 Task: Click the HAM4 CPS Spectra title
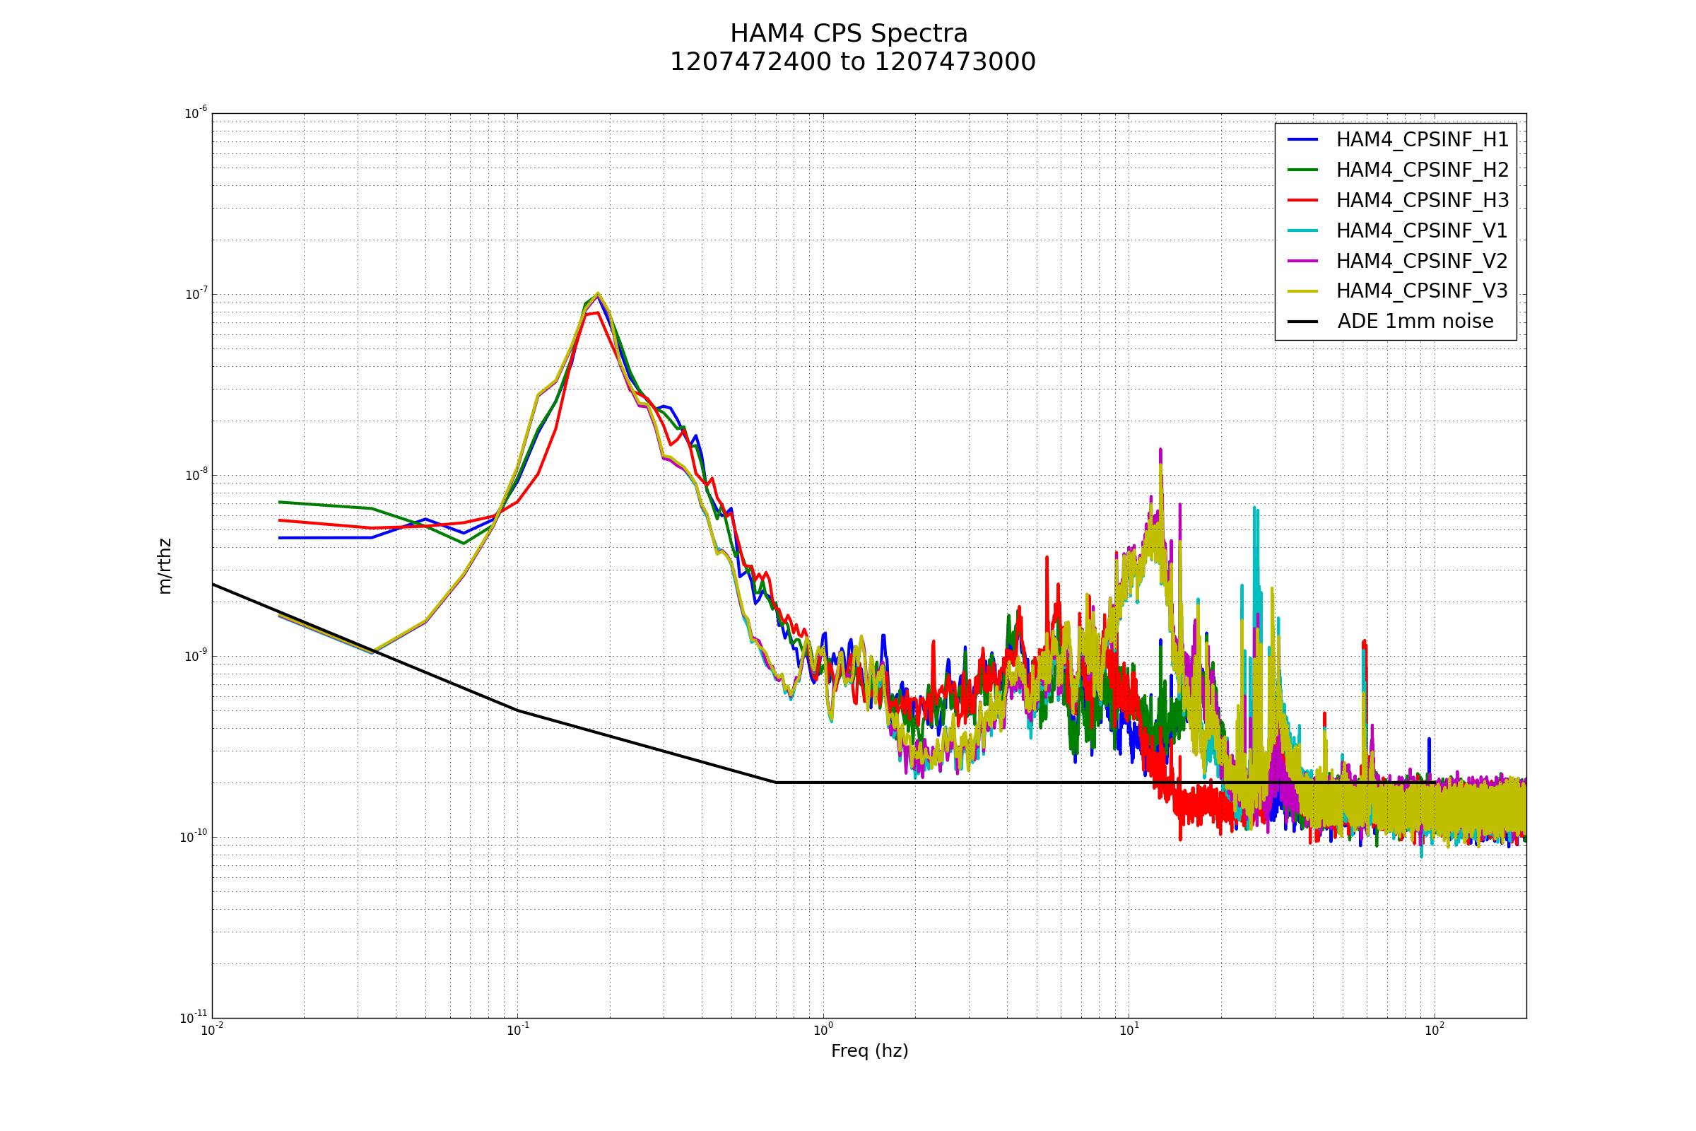point(849,34)
